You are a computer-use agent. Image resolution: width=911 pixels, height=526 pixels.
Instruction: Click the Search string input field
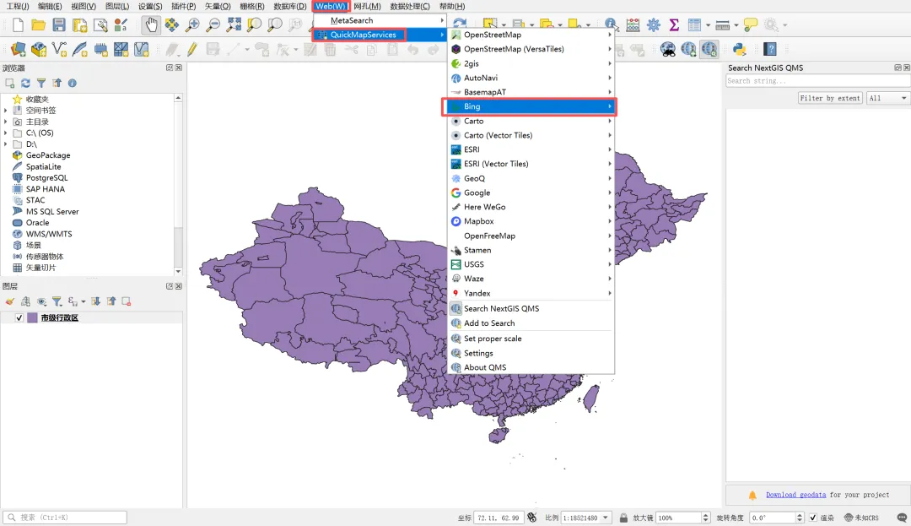(817, 81)
